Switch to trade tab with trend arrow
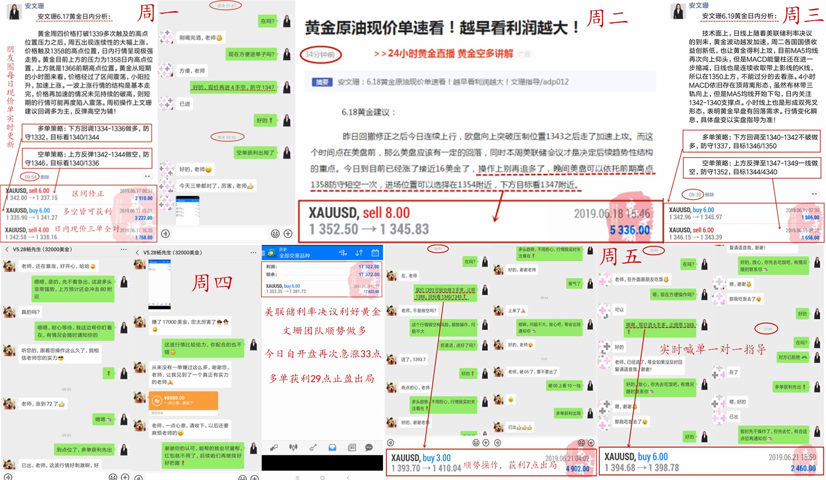The width and height of the screenshot is (826, 480). [313, 447]
